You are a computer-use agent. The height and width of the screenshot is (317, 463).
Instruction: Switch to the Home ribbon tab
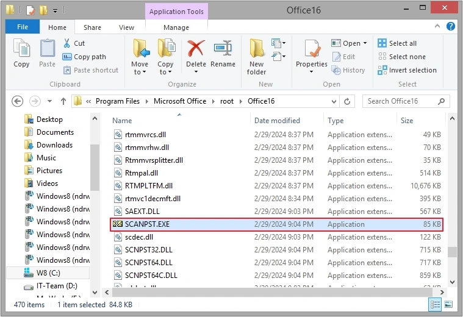(57, 27)
